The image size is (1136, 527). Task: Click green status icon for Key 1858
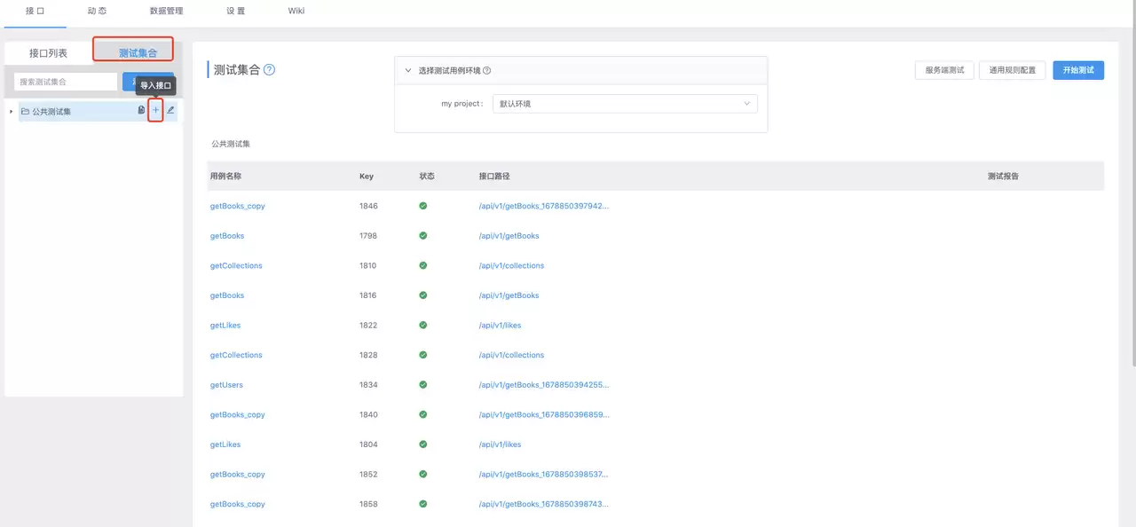coord(422,504)
